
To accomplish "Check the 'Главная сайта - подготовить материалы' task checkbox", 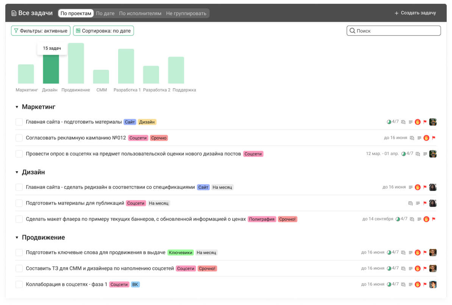I will click(x=19, y=122).
